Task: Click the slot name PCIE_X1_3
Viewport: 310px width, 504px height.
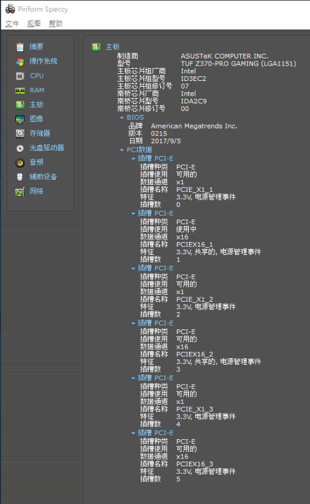Action: [x=194, y=409]
